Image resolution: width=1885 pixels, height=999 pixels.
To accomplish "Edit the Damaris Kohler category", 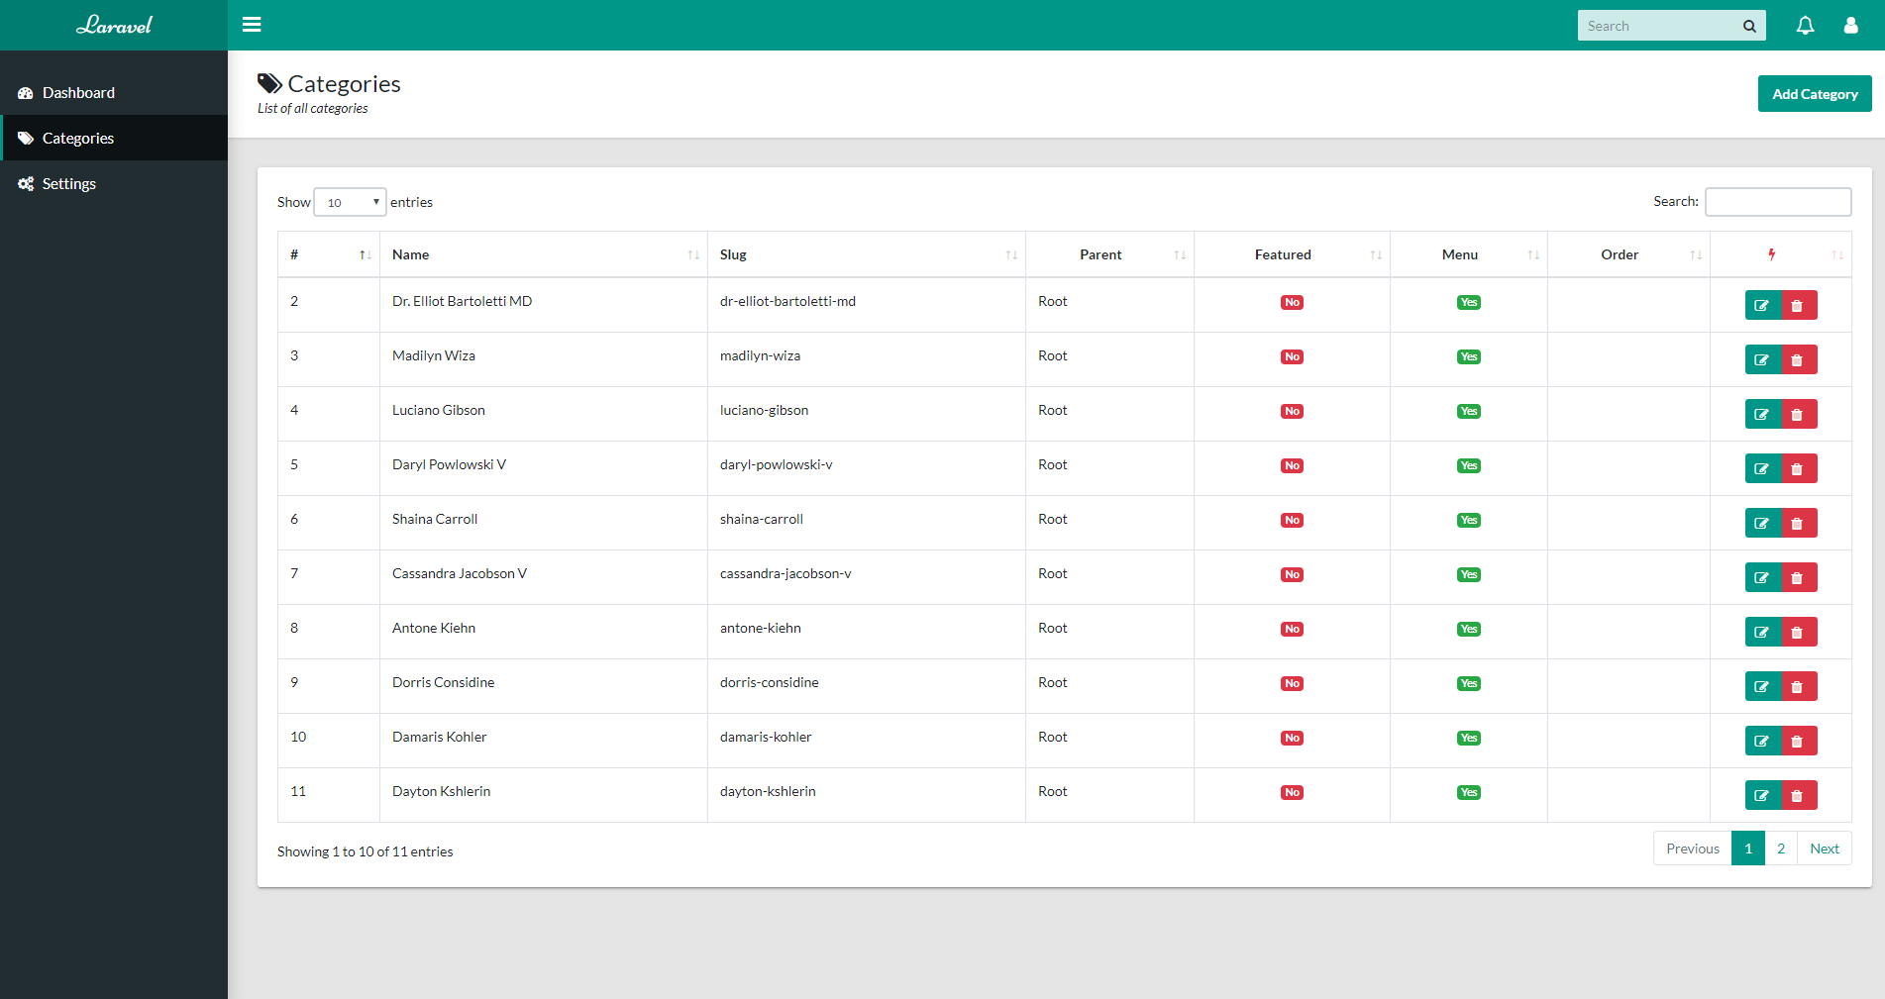I will (x=1762, y=740).
